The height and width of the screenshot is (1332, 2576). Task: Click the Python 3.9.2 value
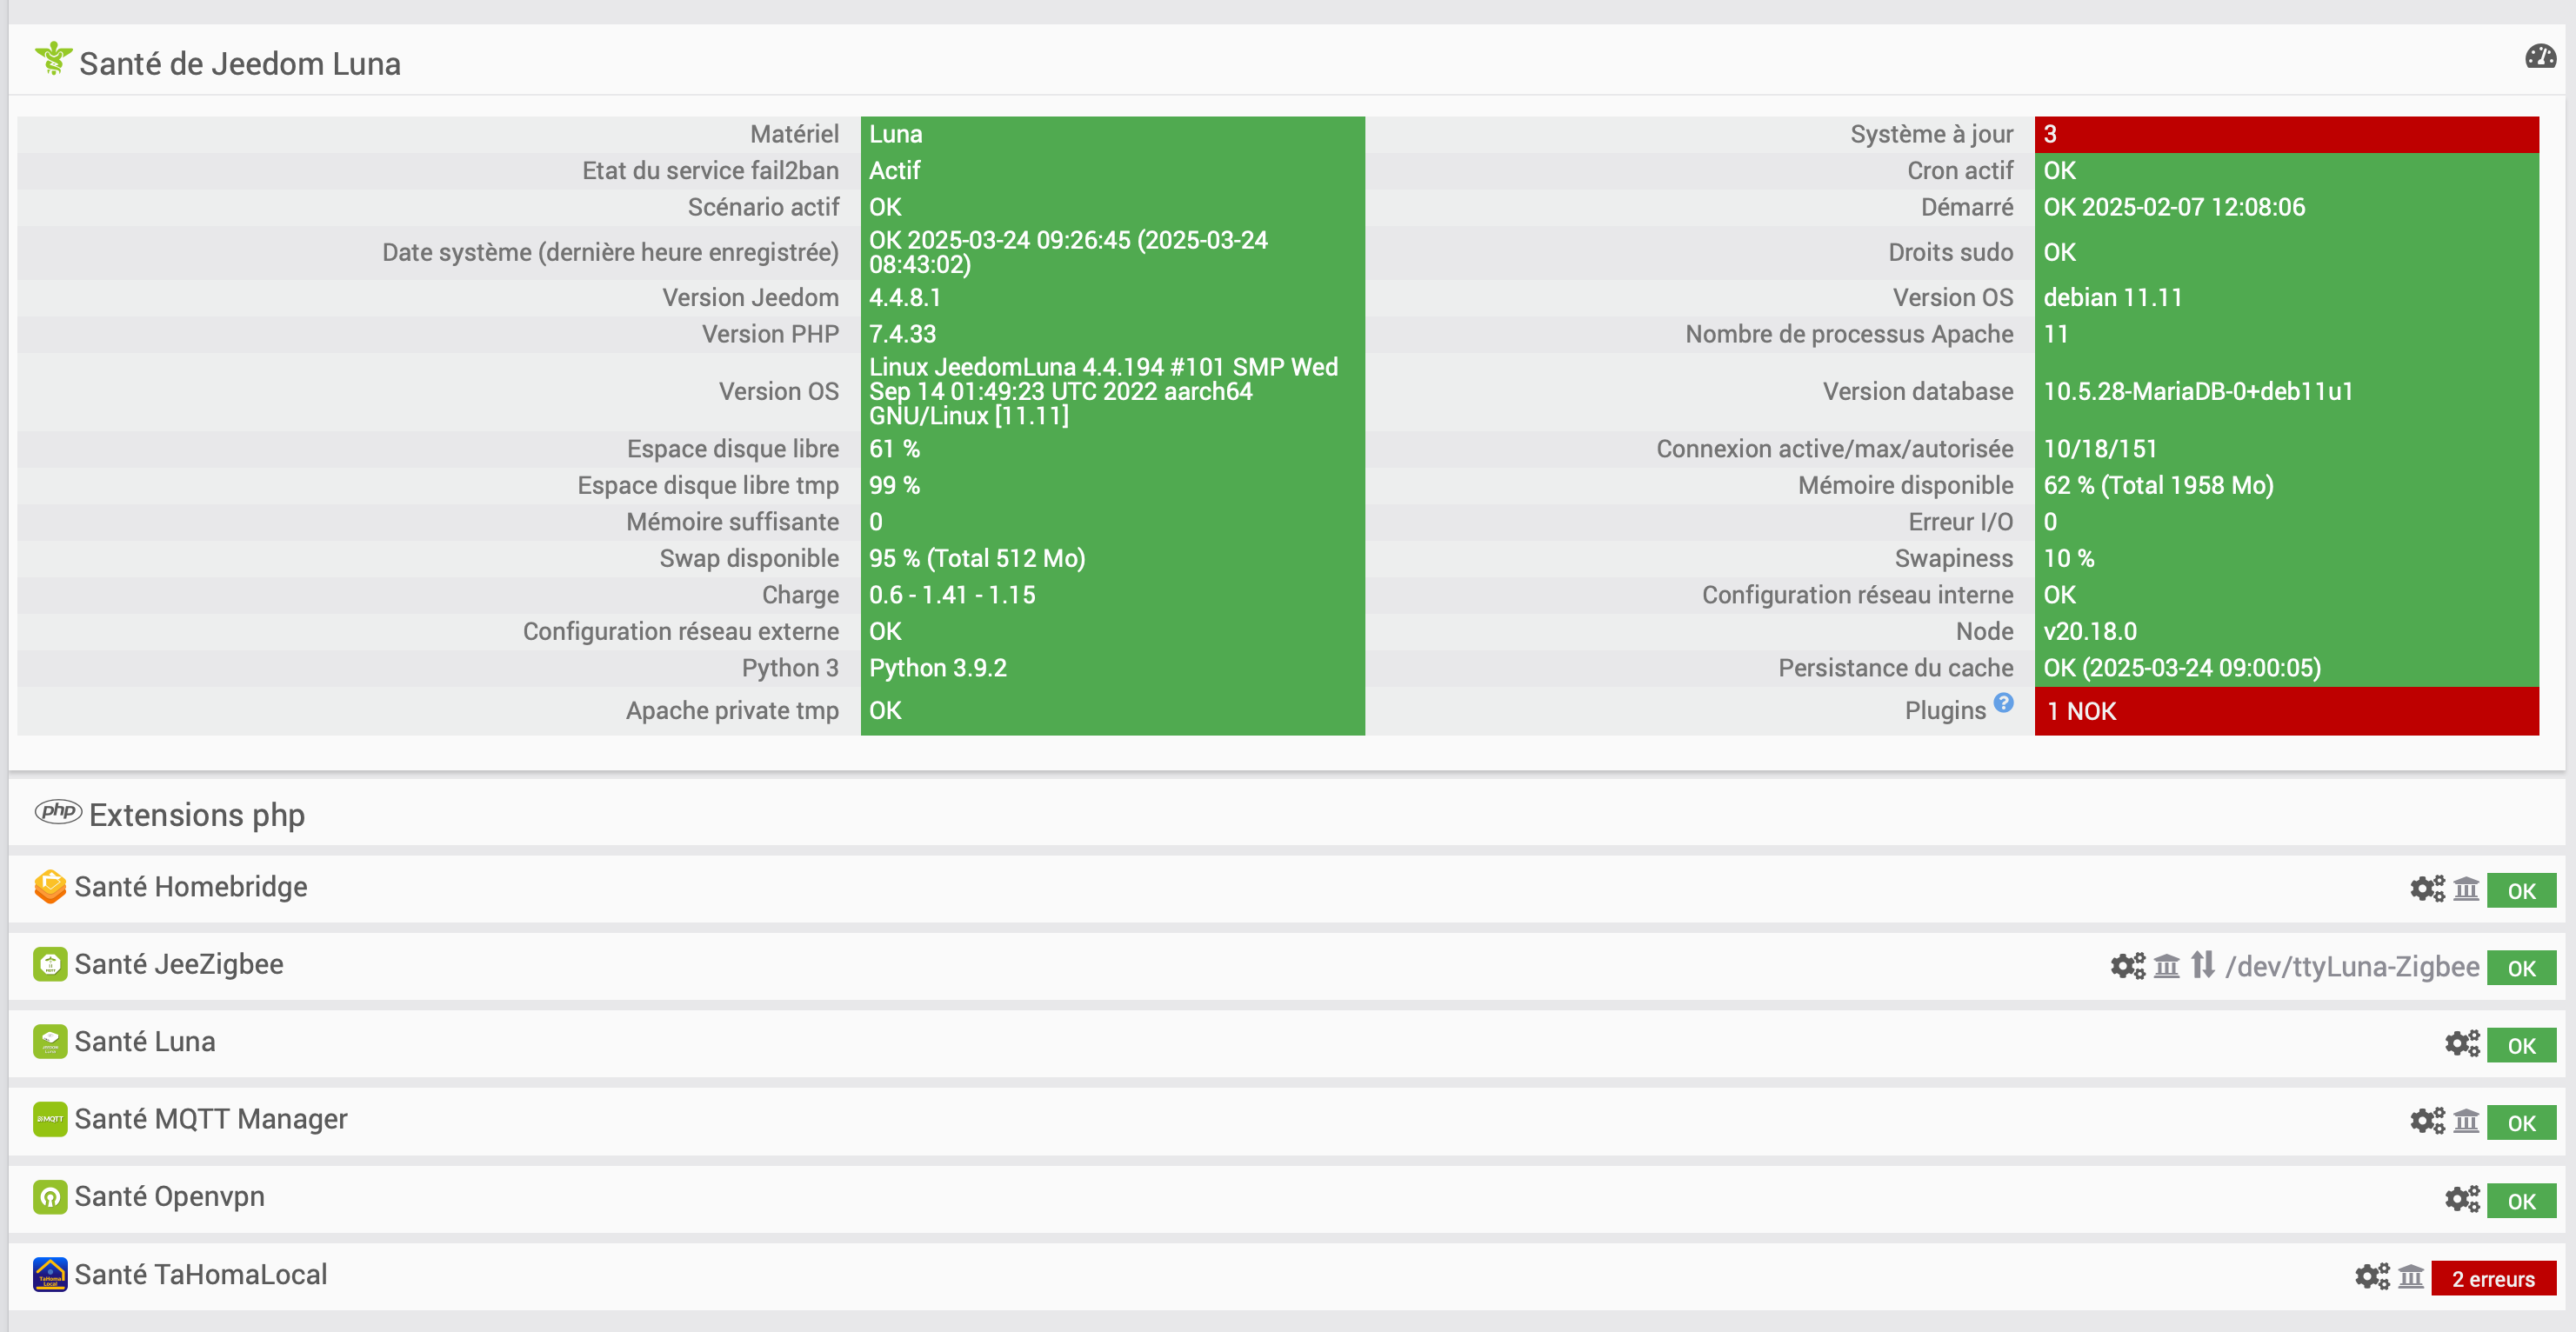(1112, 668)
